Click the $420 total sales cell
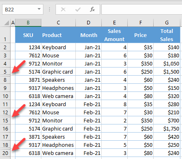Viewport: 182px width, 159px height. coord(167,137)
